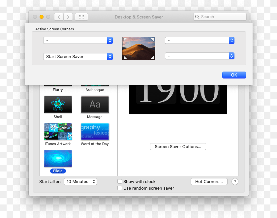277x218 pixels.
Task: Open the top-right corner action dropdown
Action: tap(200, 41)
